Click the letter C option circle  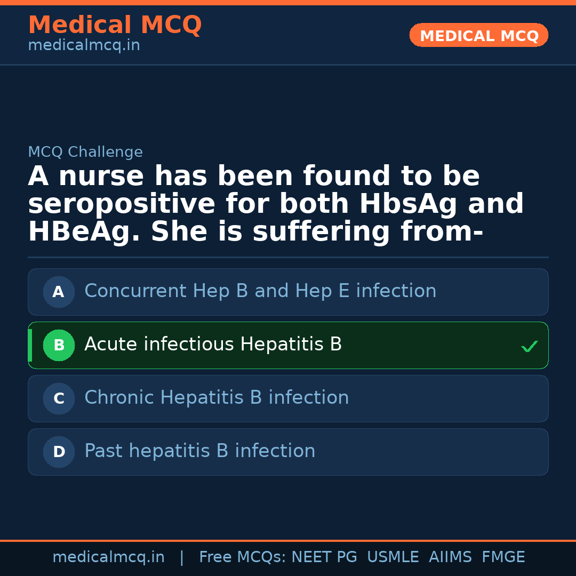[x=59, y=398]
